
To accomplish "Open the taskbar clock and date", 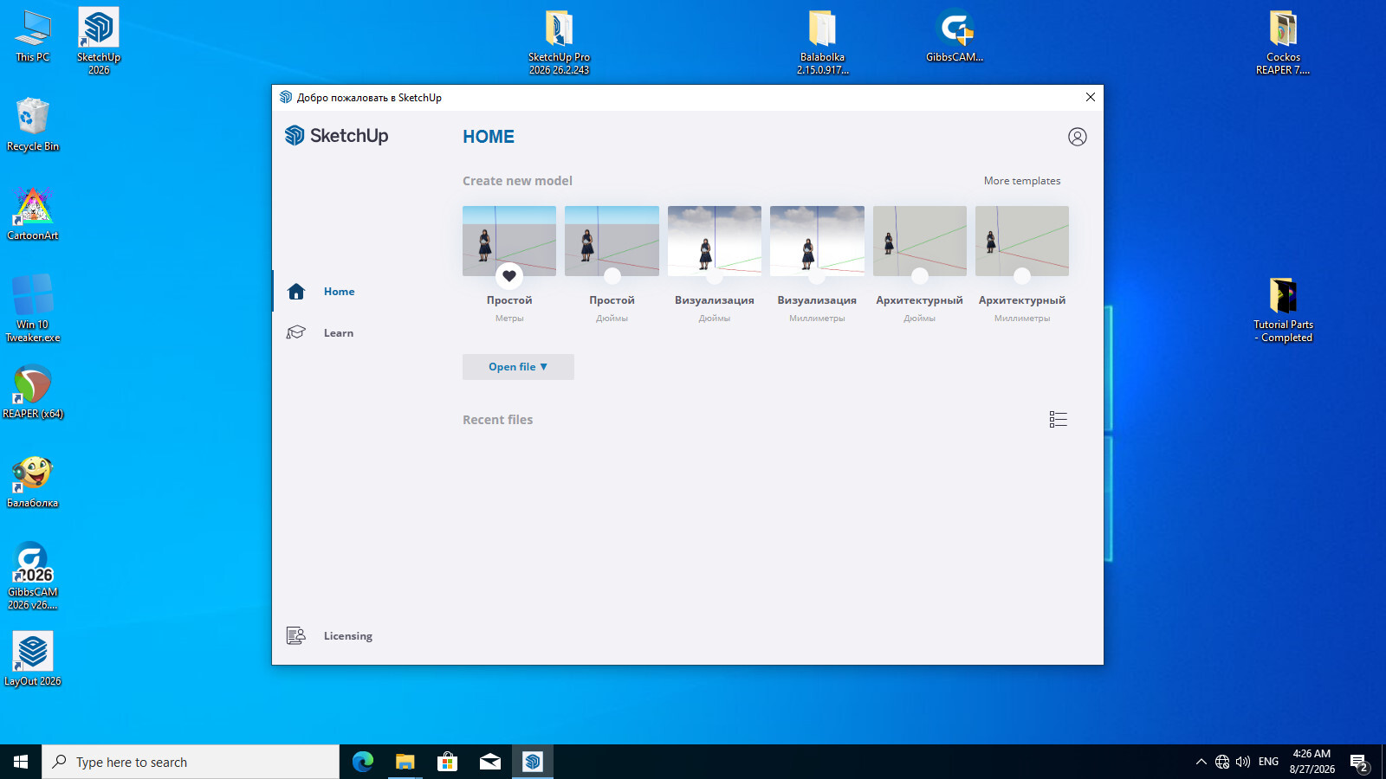I will (1312, 762).
